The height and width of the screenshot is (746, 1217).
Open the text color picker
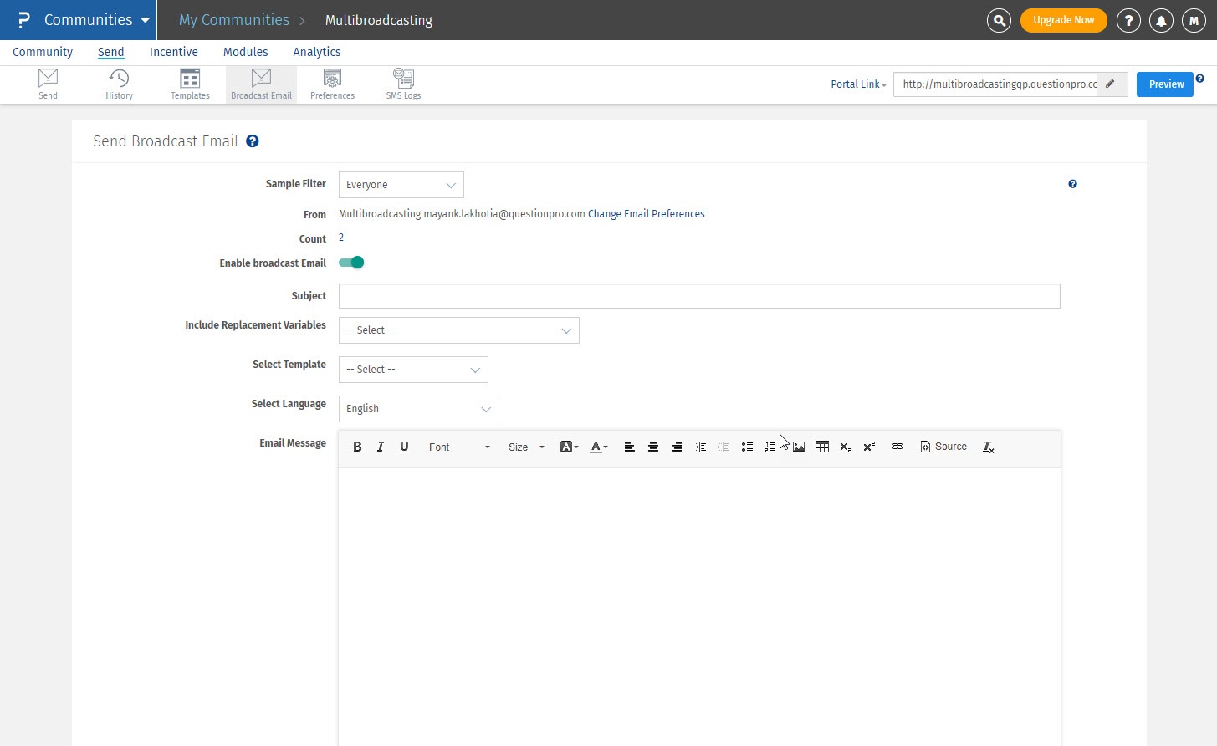(x=598, y=447)
